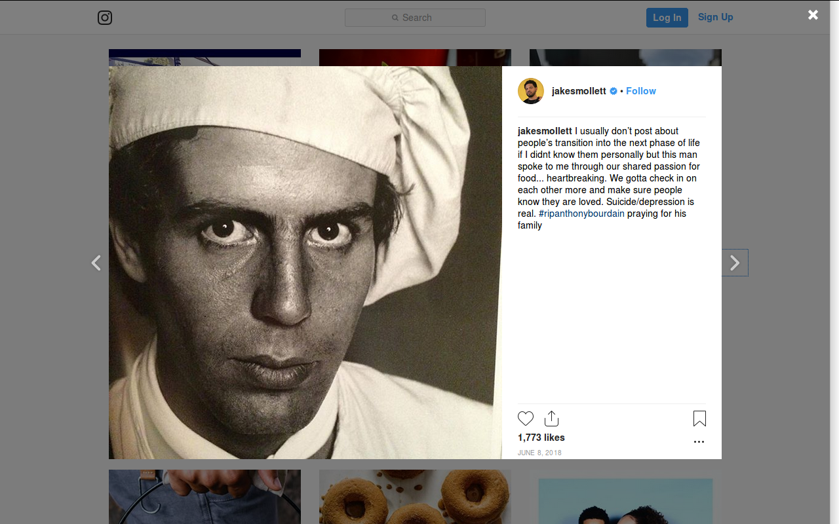Image resolution: width=839 pixels, height=524 pixels.
Task: Follow jakesmollett
Action: coord(641,91)
